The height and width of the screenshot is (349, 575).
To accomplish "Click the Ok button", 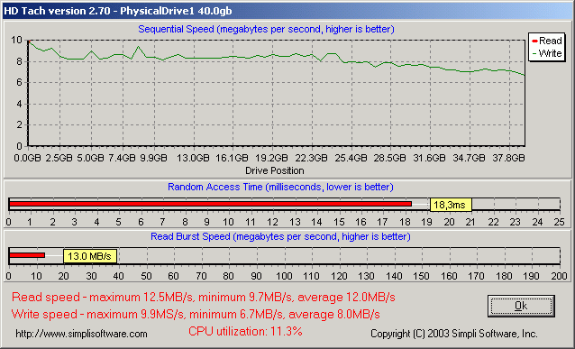I will [x=521, y=306].
